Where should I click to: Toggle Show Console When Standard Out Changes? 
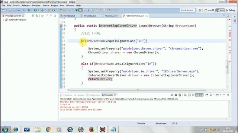pos(197,95)
